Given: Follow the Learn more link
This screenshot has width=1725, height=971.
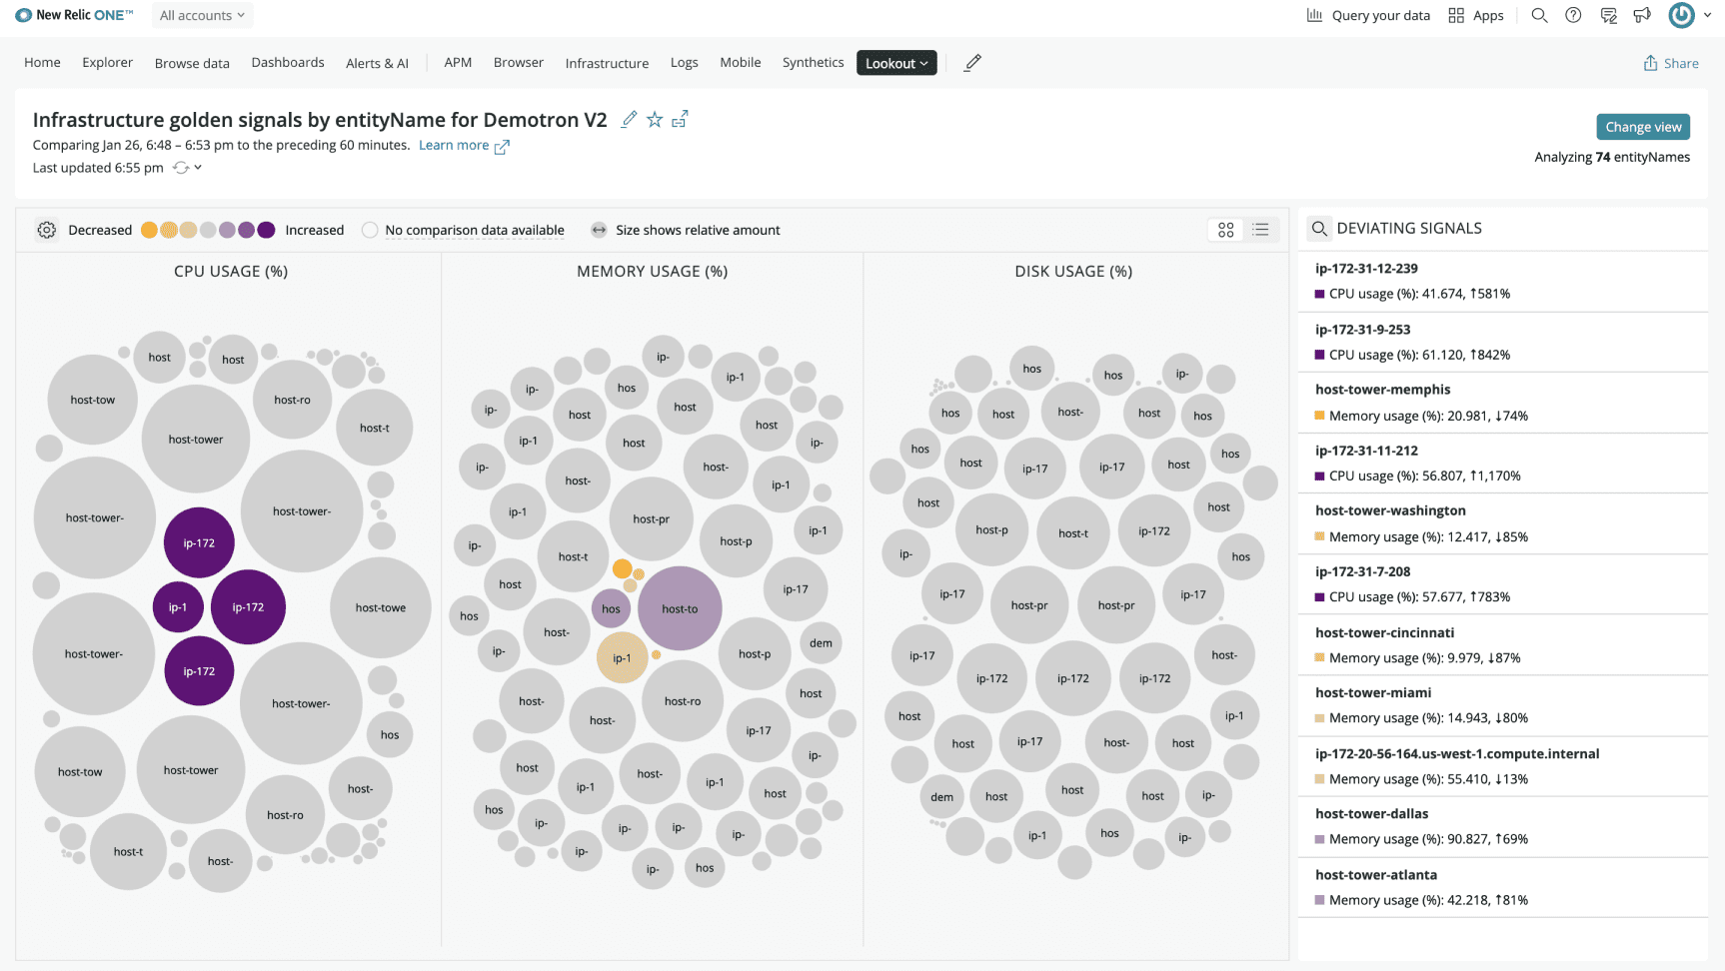Looking at the screenshot, I should pyautogui.click(x=455, y=145).
